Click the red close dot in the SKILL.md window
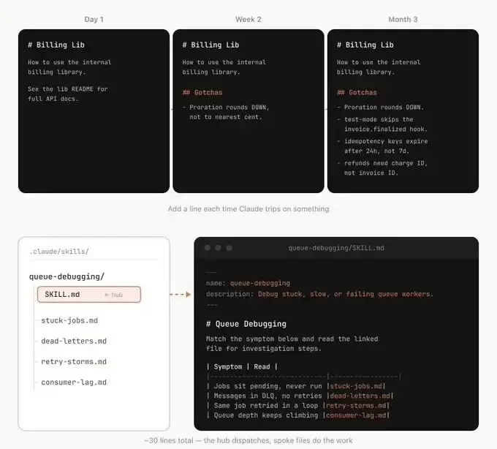Screen dimensions: 497x449 point(208,248)
